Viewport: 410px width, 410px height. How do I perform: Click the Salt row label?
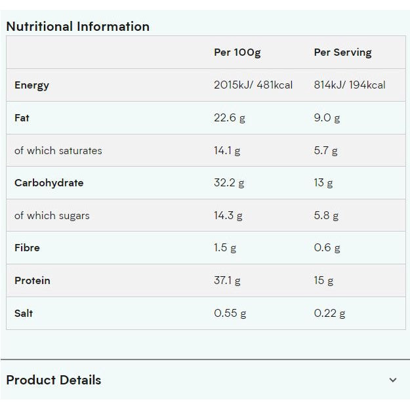point(24,313)
